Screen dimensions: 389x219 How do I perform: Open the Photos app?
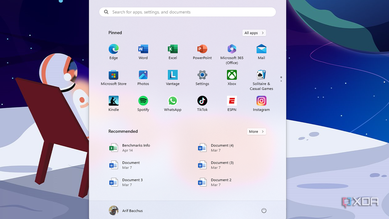(x=143, y=78)
